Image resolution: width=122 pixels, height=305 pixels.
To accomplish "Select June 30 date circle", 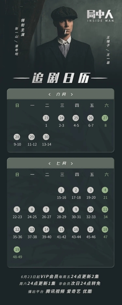I will (46, 137).
